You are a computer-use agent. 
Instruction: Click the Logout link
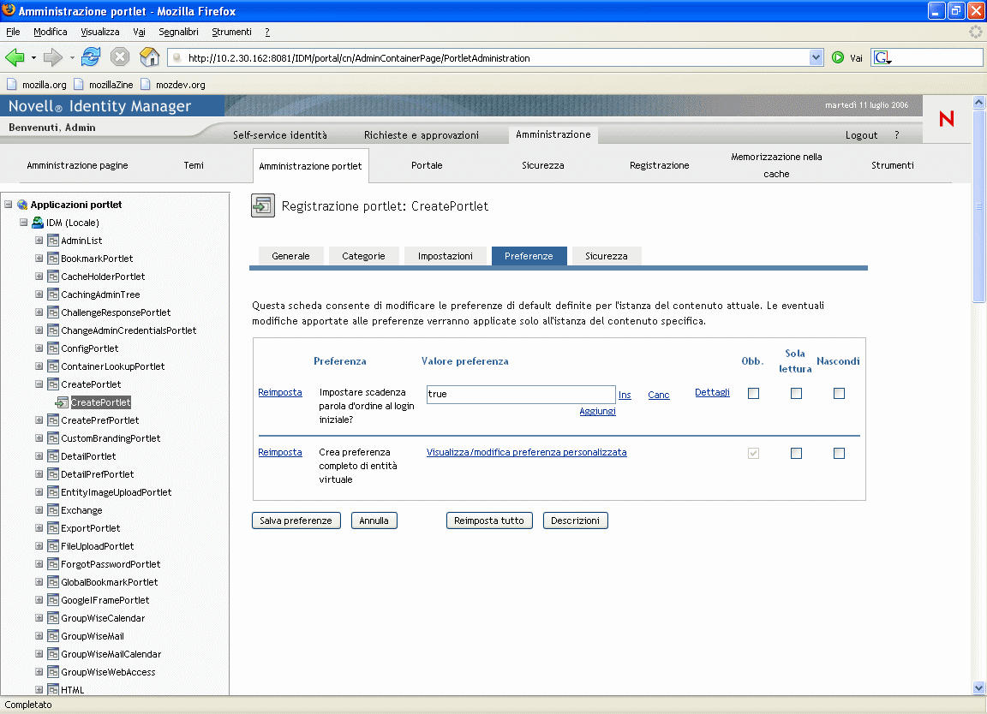pos(861,135)
